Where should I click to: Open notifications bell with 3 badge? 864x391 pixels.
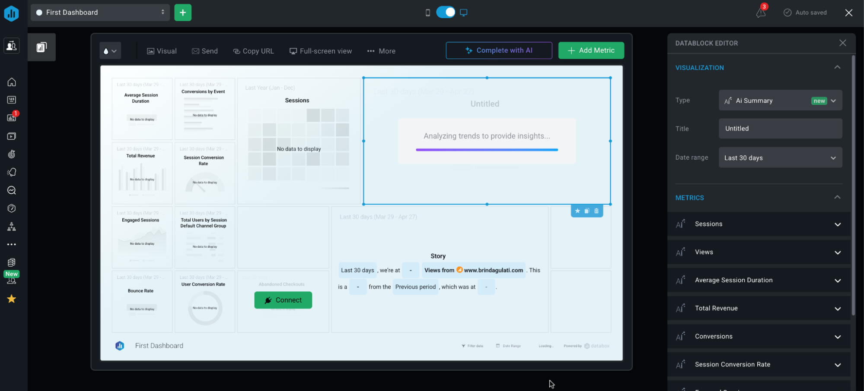click(761, 12)
